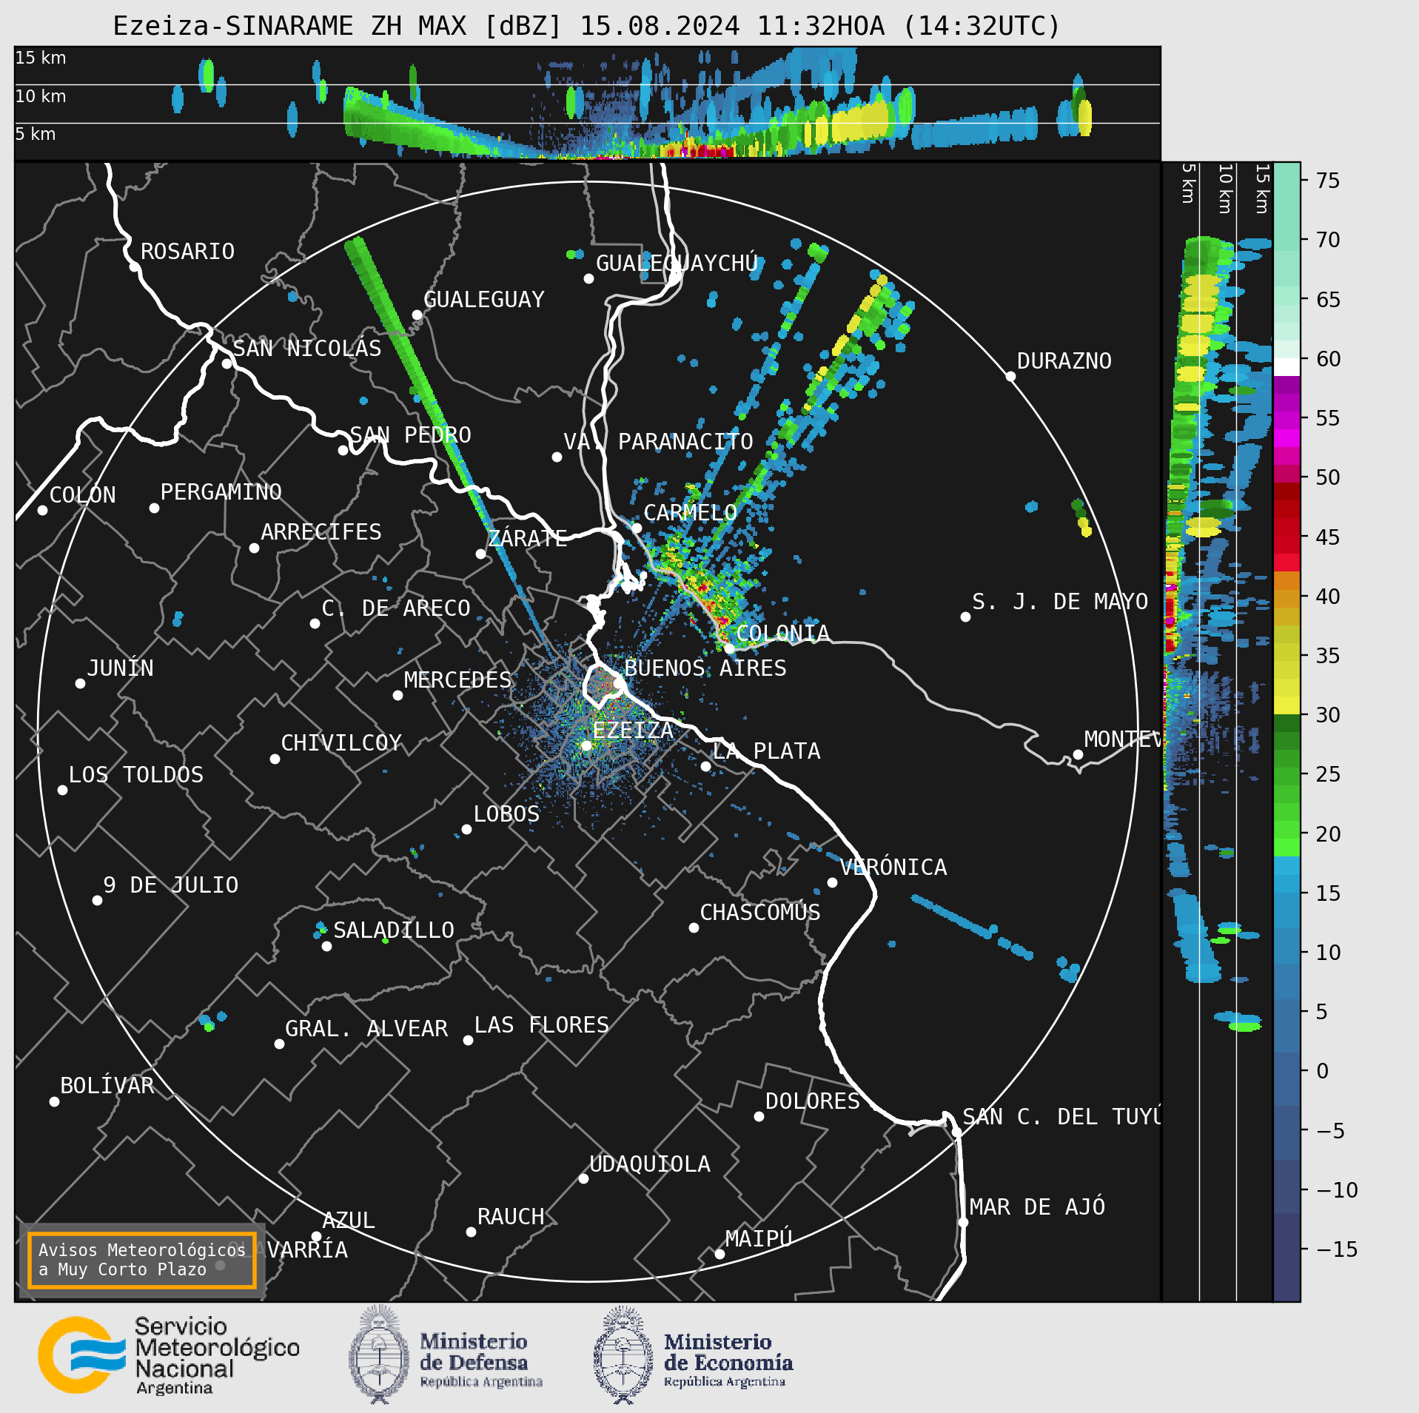Click the Servicio Meteorológico Nacional logo
This screenshot has width=1419, height=1413.
tap(169, 1356)
